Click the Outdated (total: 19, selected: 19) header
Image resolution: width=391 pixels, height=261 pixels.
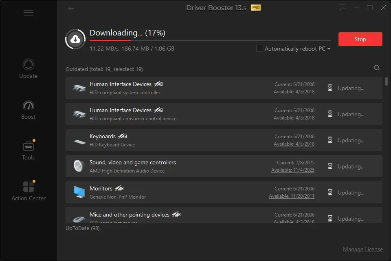point(104,69)
